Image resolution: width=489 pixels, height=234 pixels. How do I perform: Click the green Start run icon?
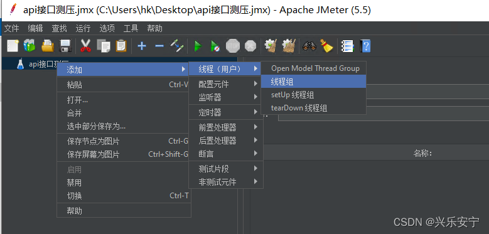tap(197, 46)
